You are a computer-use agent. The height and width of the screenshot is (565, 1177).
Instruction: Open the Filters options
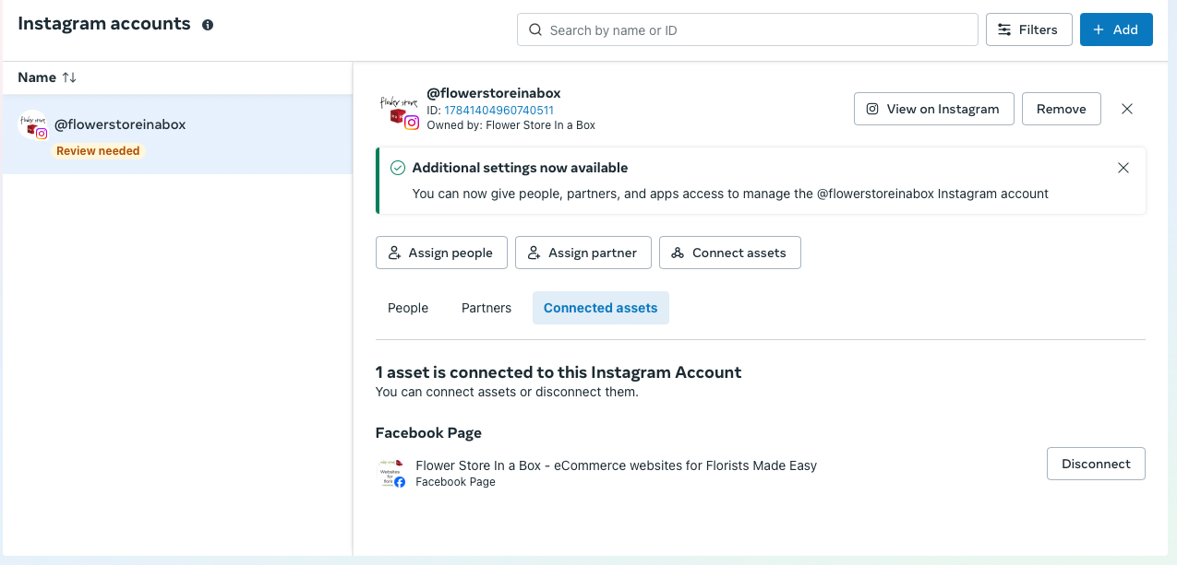click(1029, 29)
